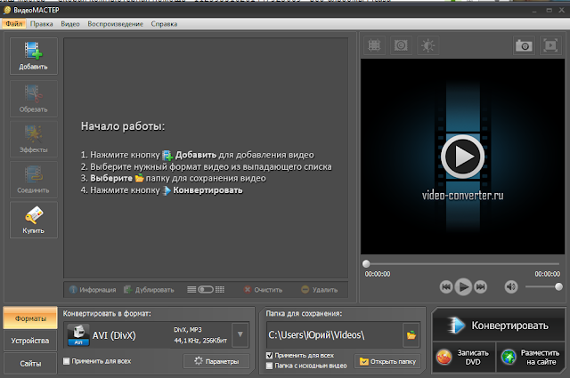Skip to next track in player controls
The width and height of the screenshot is (570, 378).
480,287
